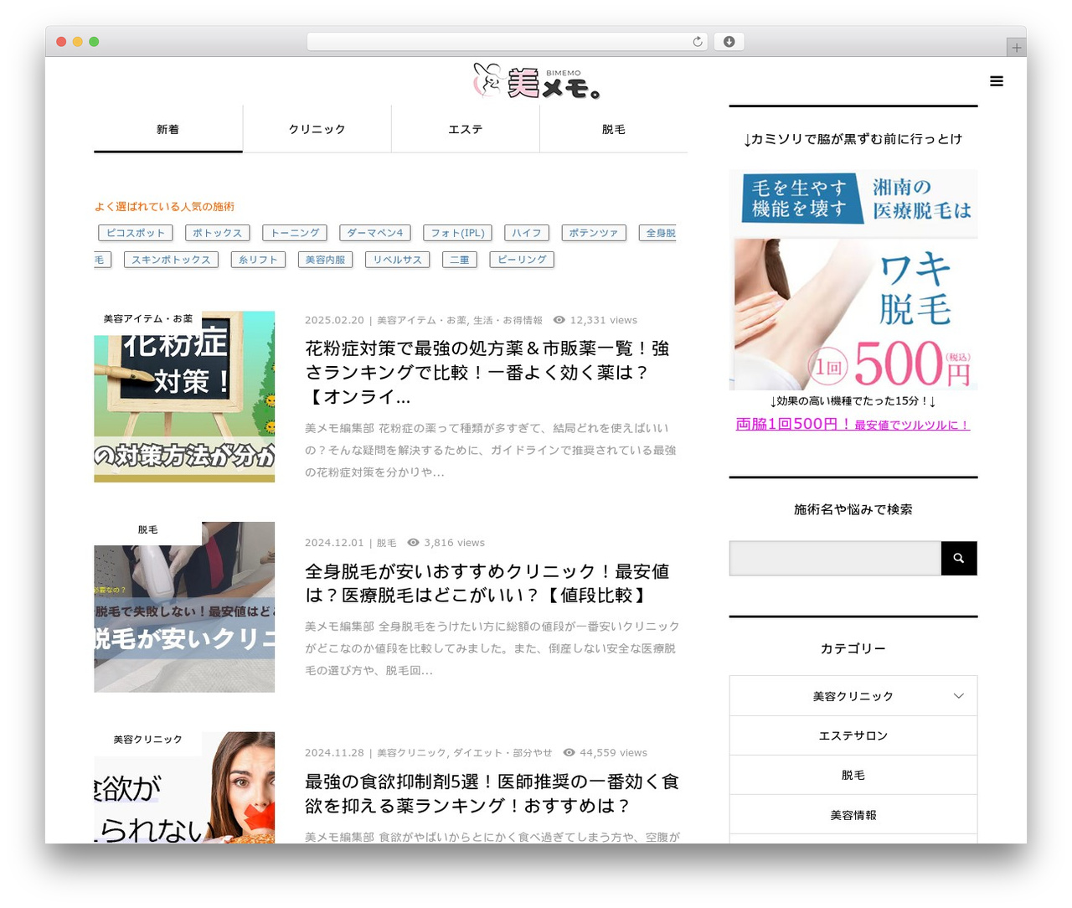Select the 糸リフト tag
The image size is (1072, 908).
259,260
